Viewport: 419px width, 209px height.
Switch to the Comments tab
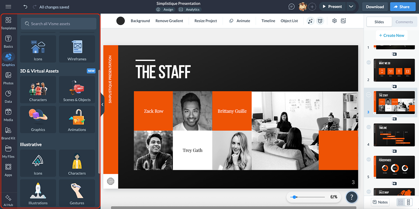click(404, 22)
